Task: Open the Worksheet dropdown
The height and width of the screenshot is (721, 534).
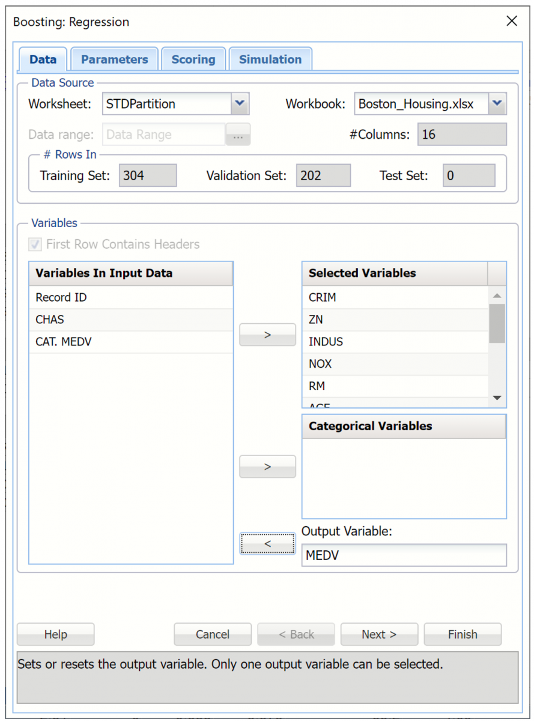Action: click(240, 104)
